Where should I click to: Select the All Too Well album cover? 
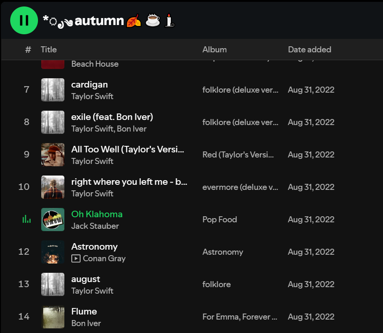(x=53, y=155)
